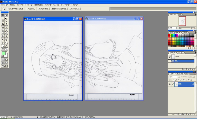
Task: Switch to the カラー tab
Action: pyautogui.click(x=171, y=33)
